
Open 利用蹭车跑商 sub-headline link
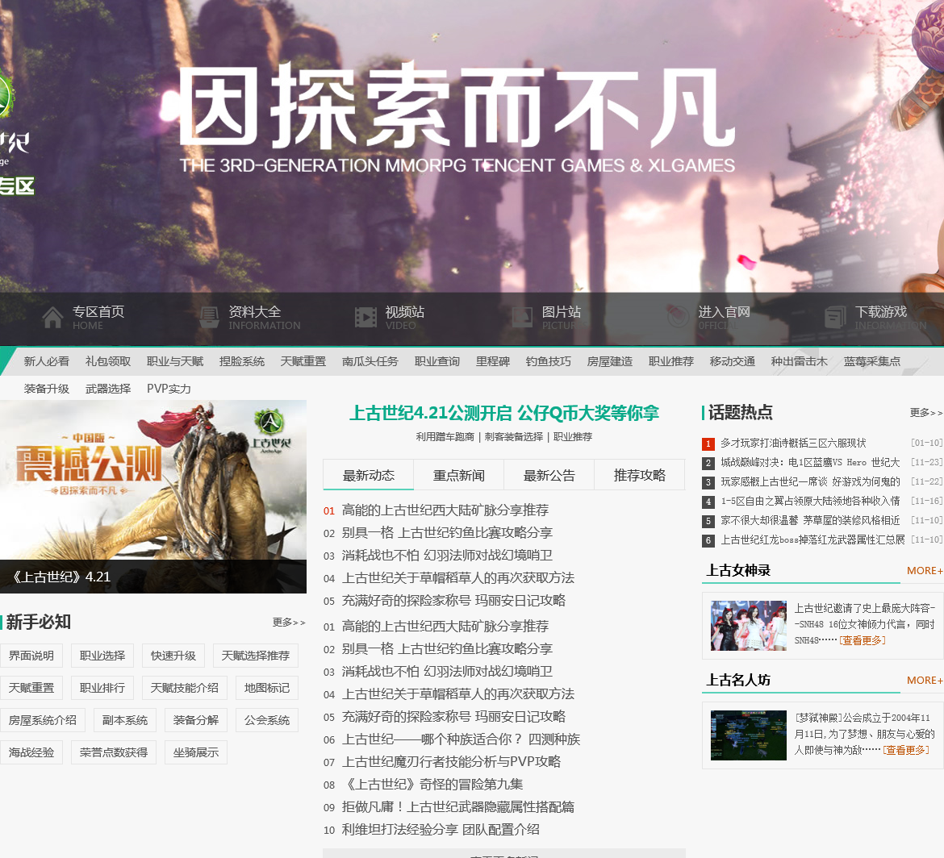point(445,437)
